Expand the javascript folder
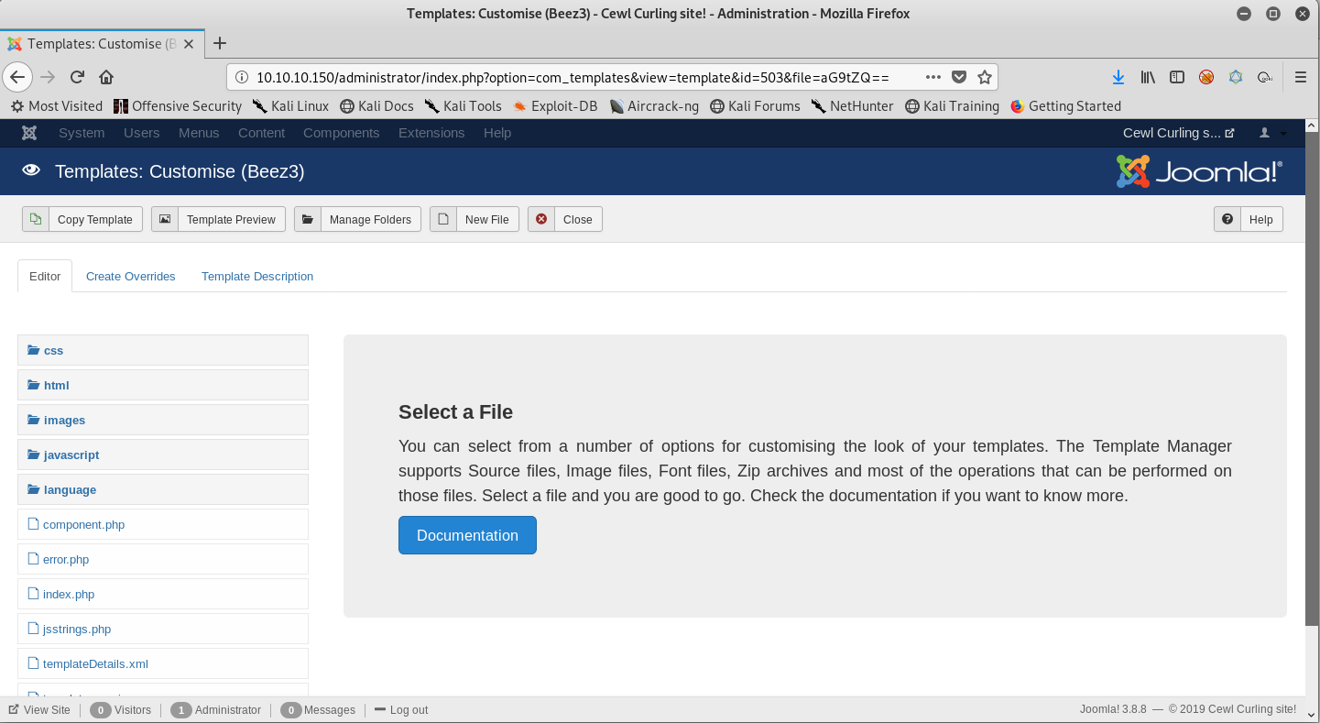 tap(71, 455)
